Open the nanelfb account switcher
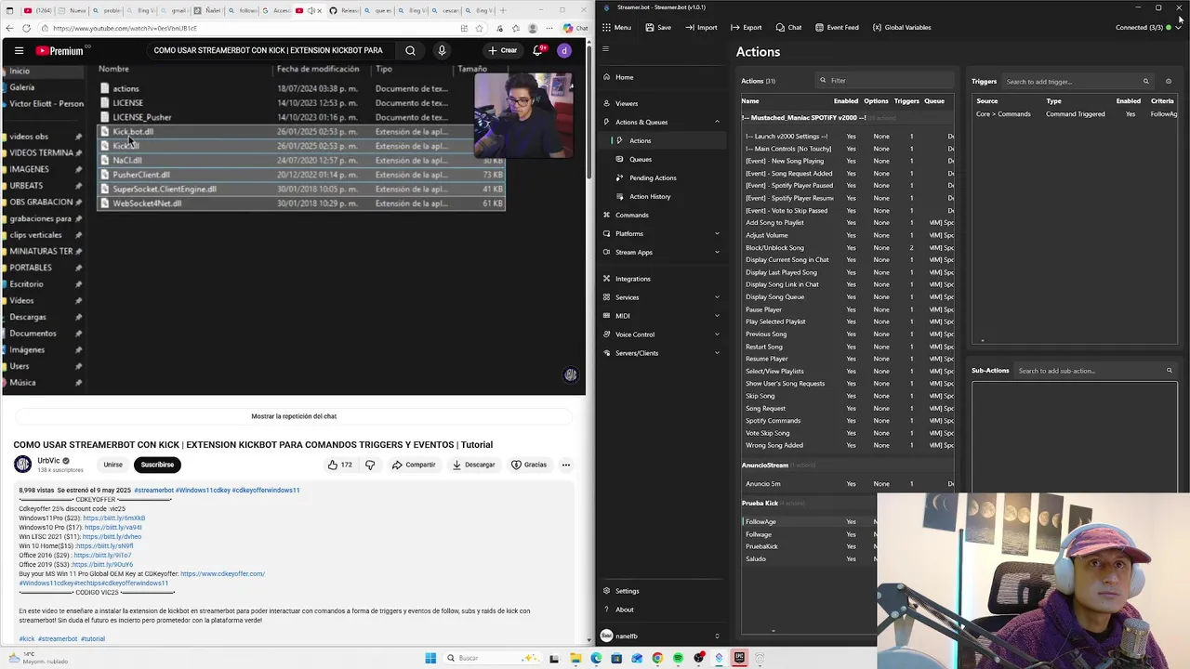Viewport: 1190px width, 669px height. point(661,636)
